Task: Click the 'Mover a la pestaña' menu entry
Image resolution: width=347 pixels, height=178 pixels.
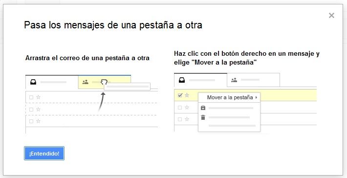Action: pos(229,97)
